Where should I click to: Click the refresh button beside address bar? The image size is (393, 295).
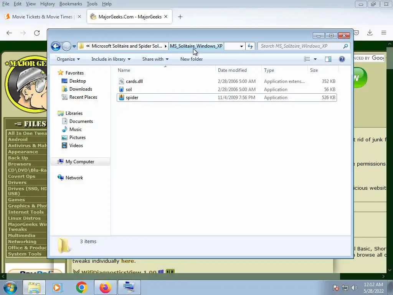click(250, 46)
